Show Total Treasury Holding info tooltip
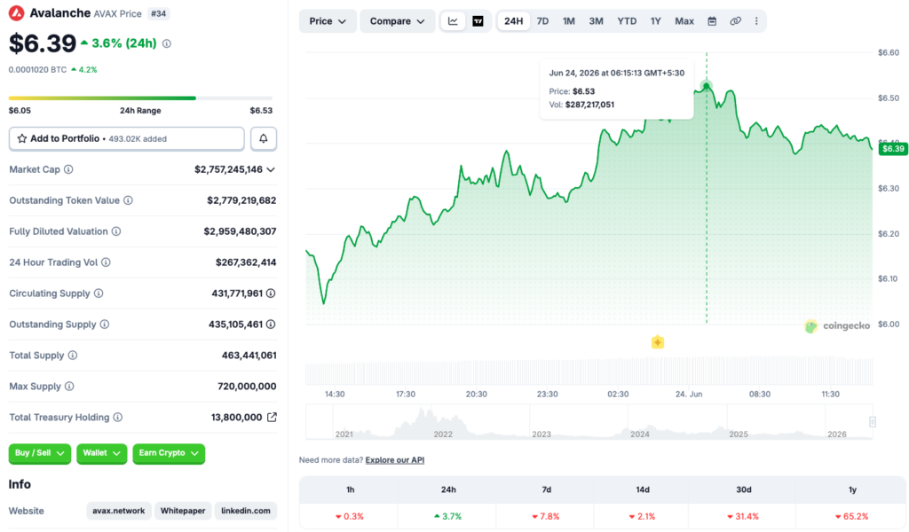 118,418
